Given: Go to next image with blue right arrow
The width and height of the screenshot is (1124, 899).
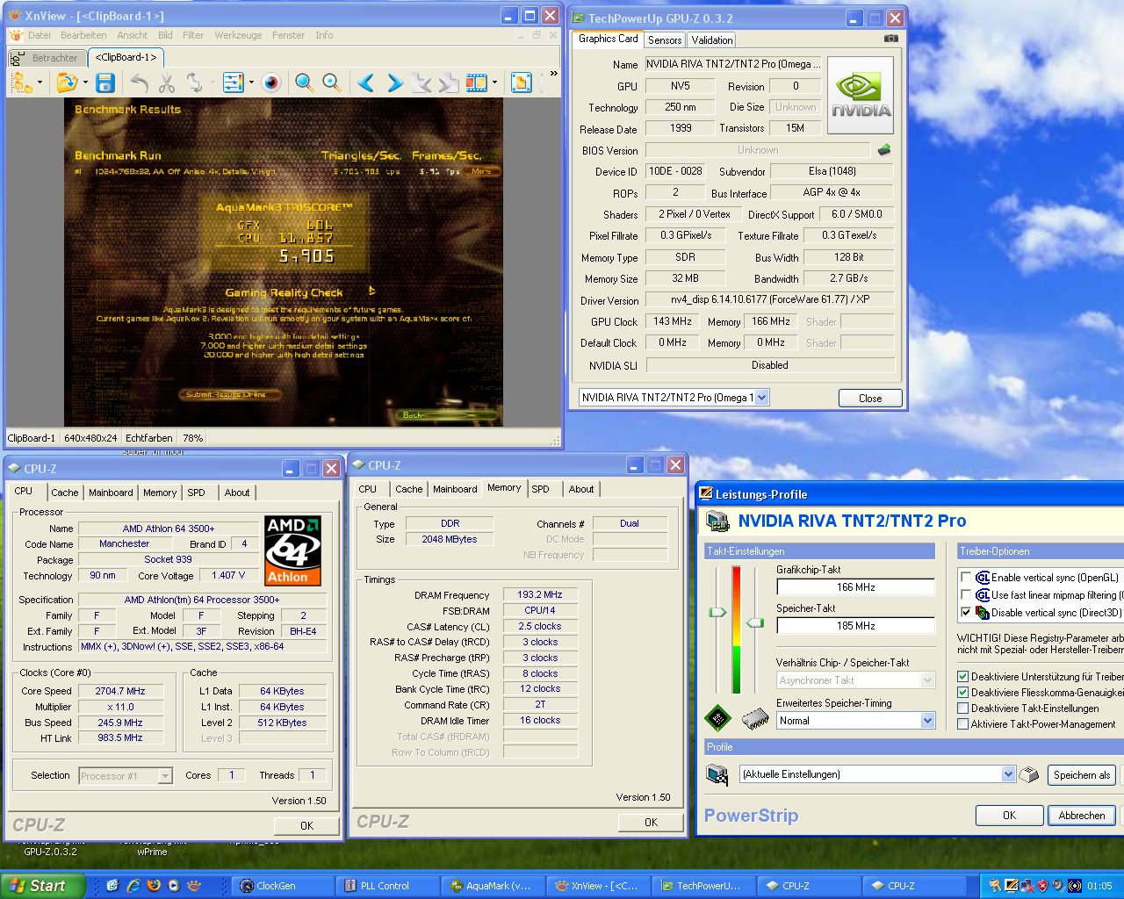Looking at the screenshot, I should click(x=394, y=83).
